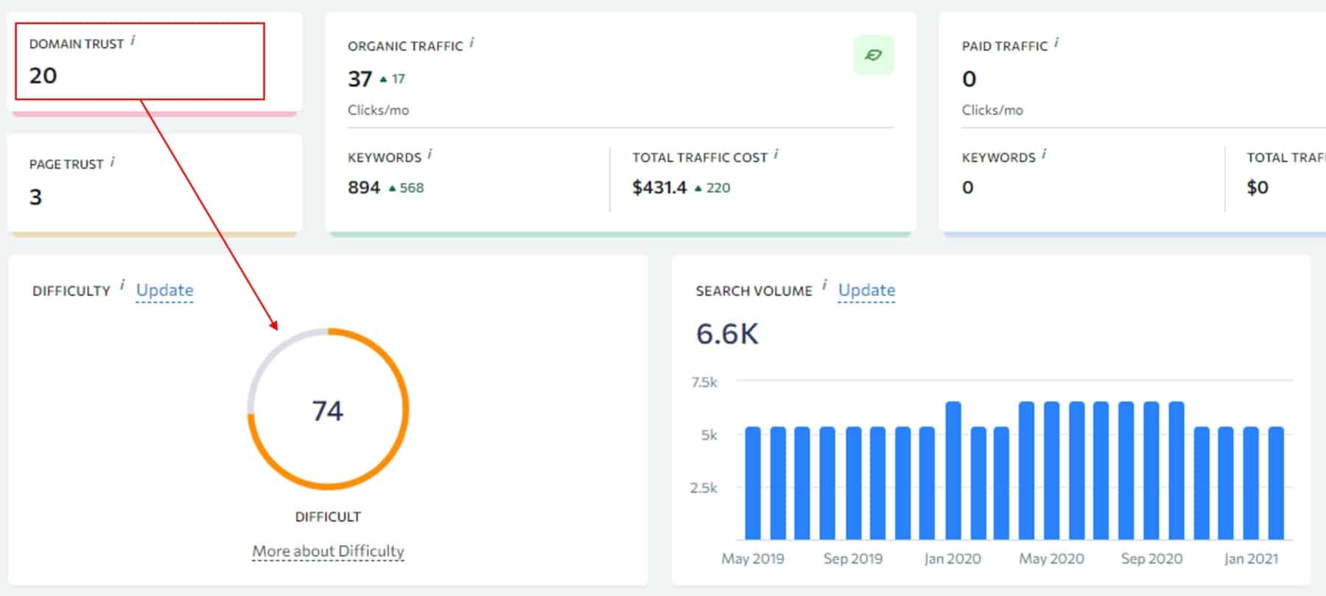The height and width of the screenshot is (596, 1326).
Task: Click the DIFFICULT label under gauge
Action: [x=328, y=516]
